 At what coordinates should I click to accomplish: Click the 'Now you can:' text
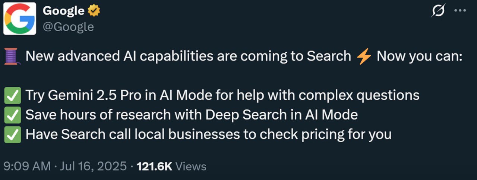pos(419,56)
